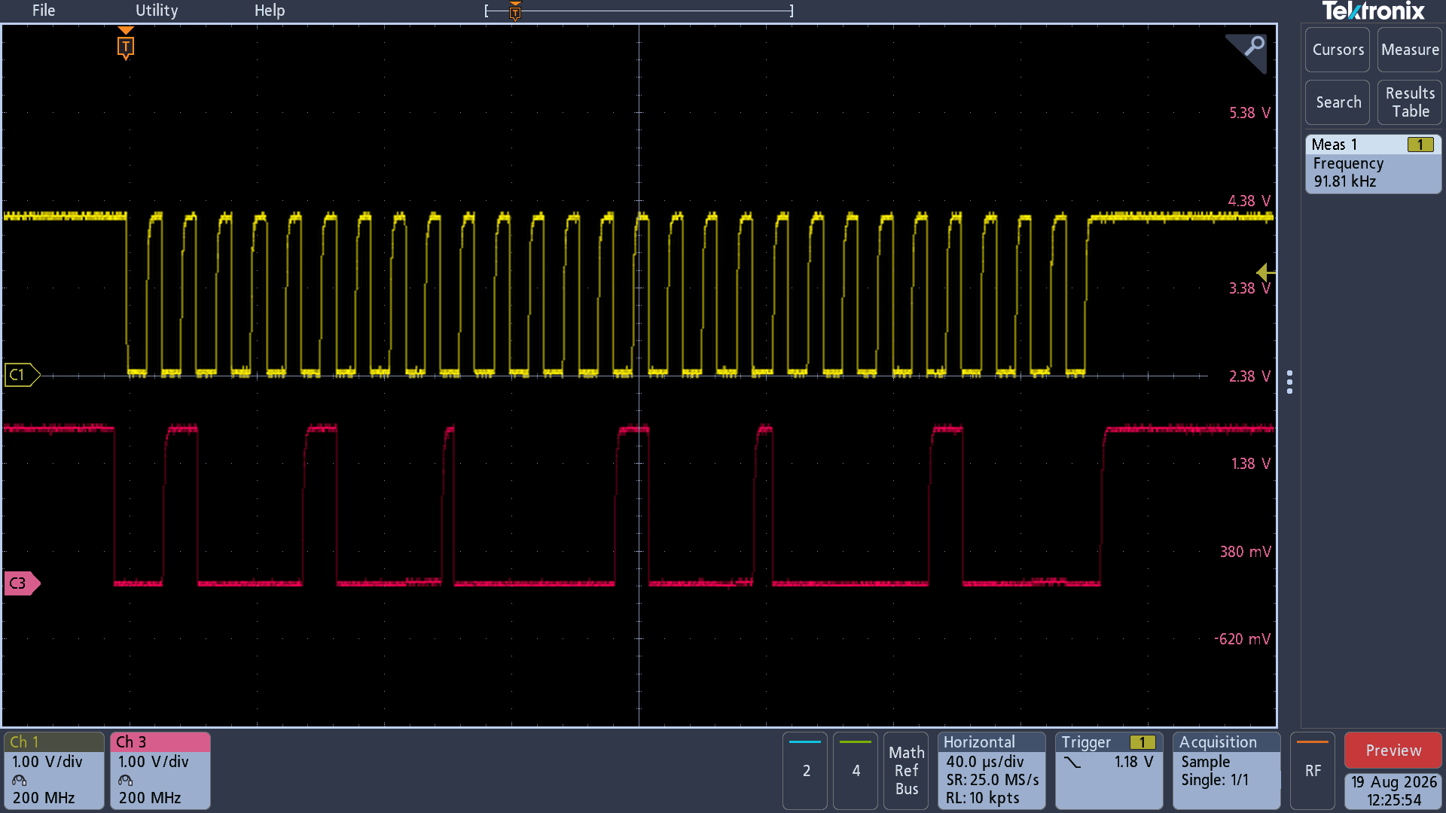Screen dimensions: 1446x813
Task: Open the Acquisition settings badge
Action: [1226, 770]
